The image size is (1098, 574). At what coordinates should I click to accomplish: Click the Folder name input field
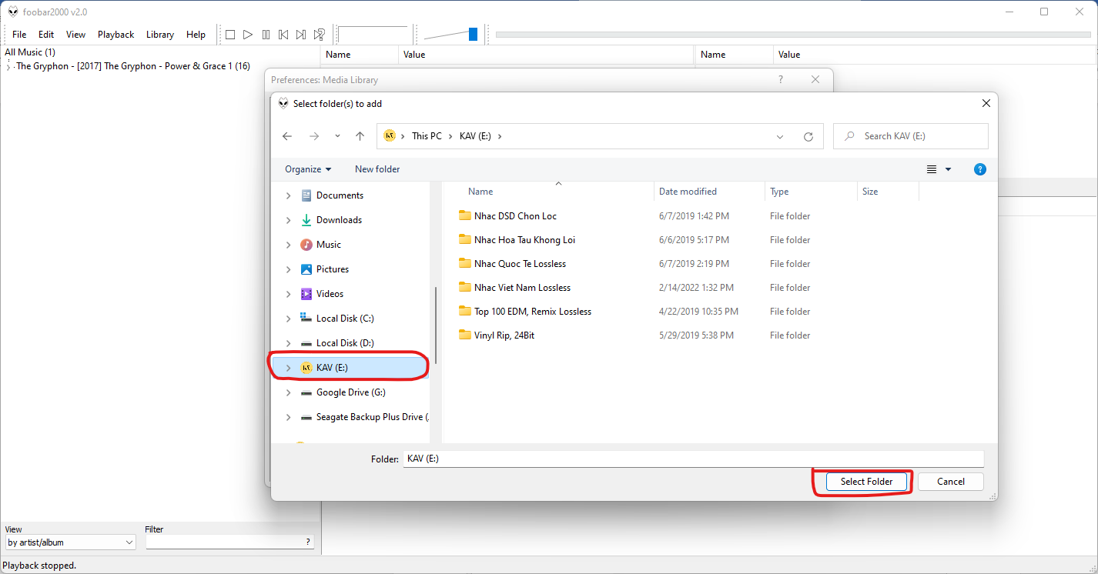tap(694, 459)
